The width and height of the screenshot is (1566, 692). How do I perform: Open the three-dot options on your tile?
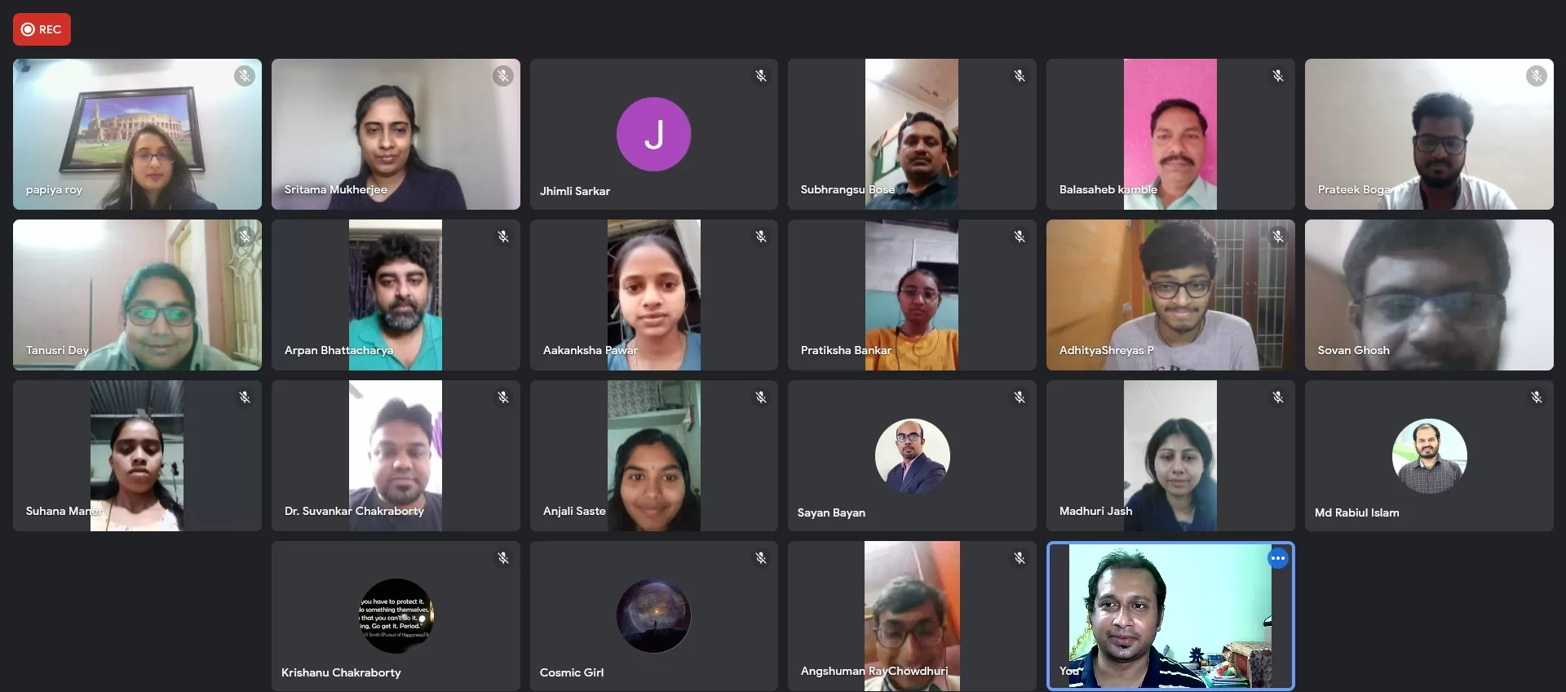tap(1277, 558)
